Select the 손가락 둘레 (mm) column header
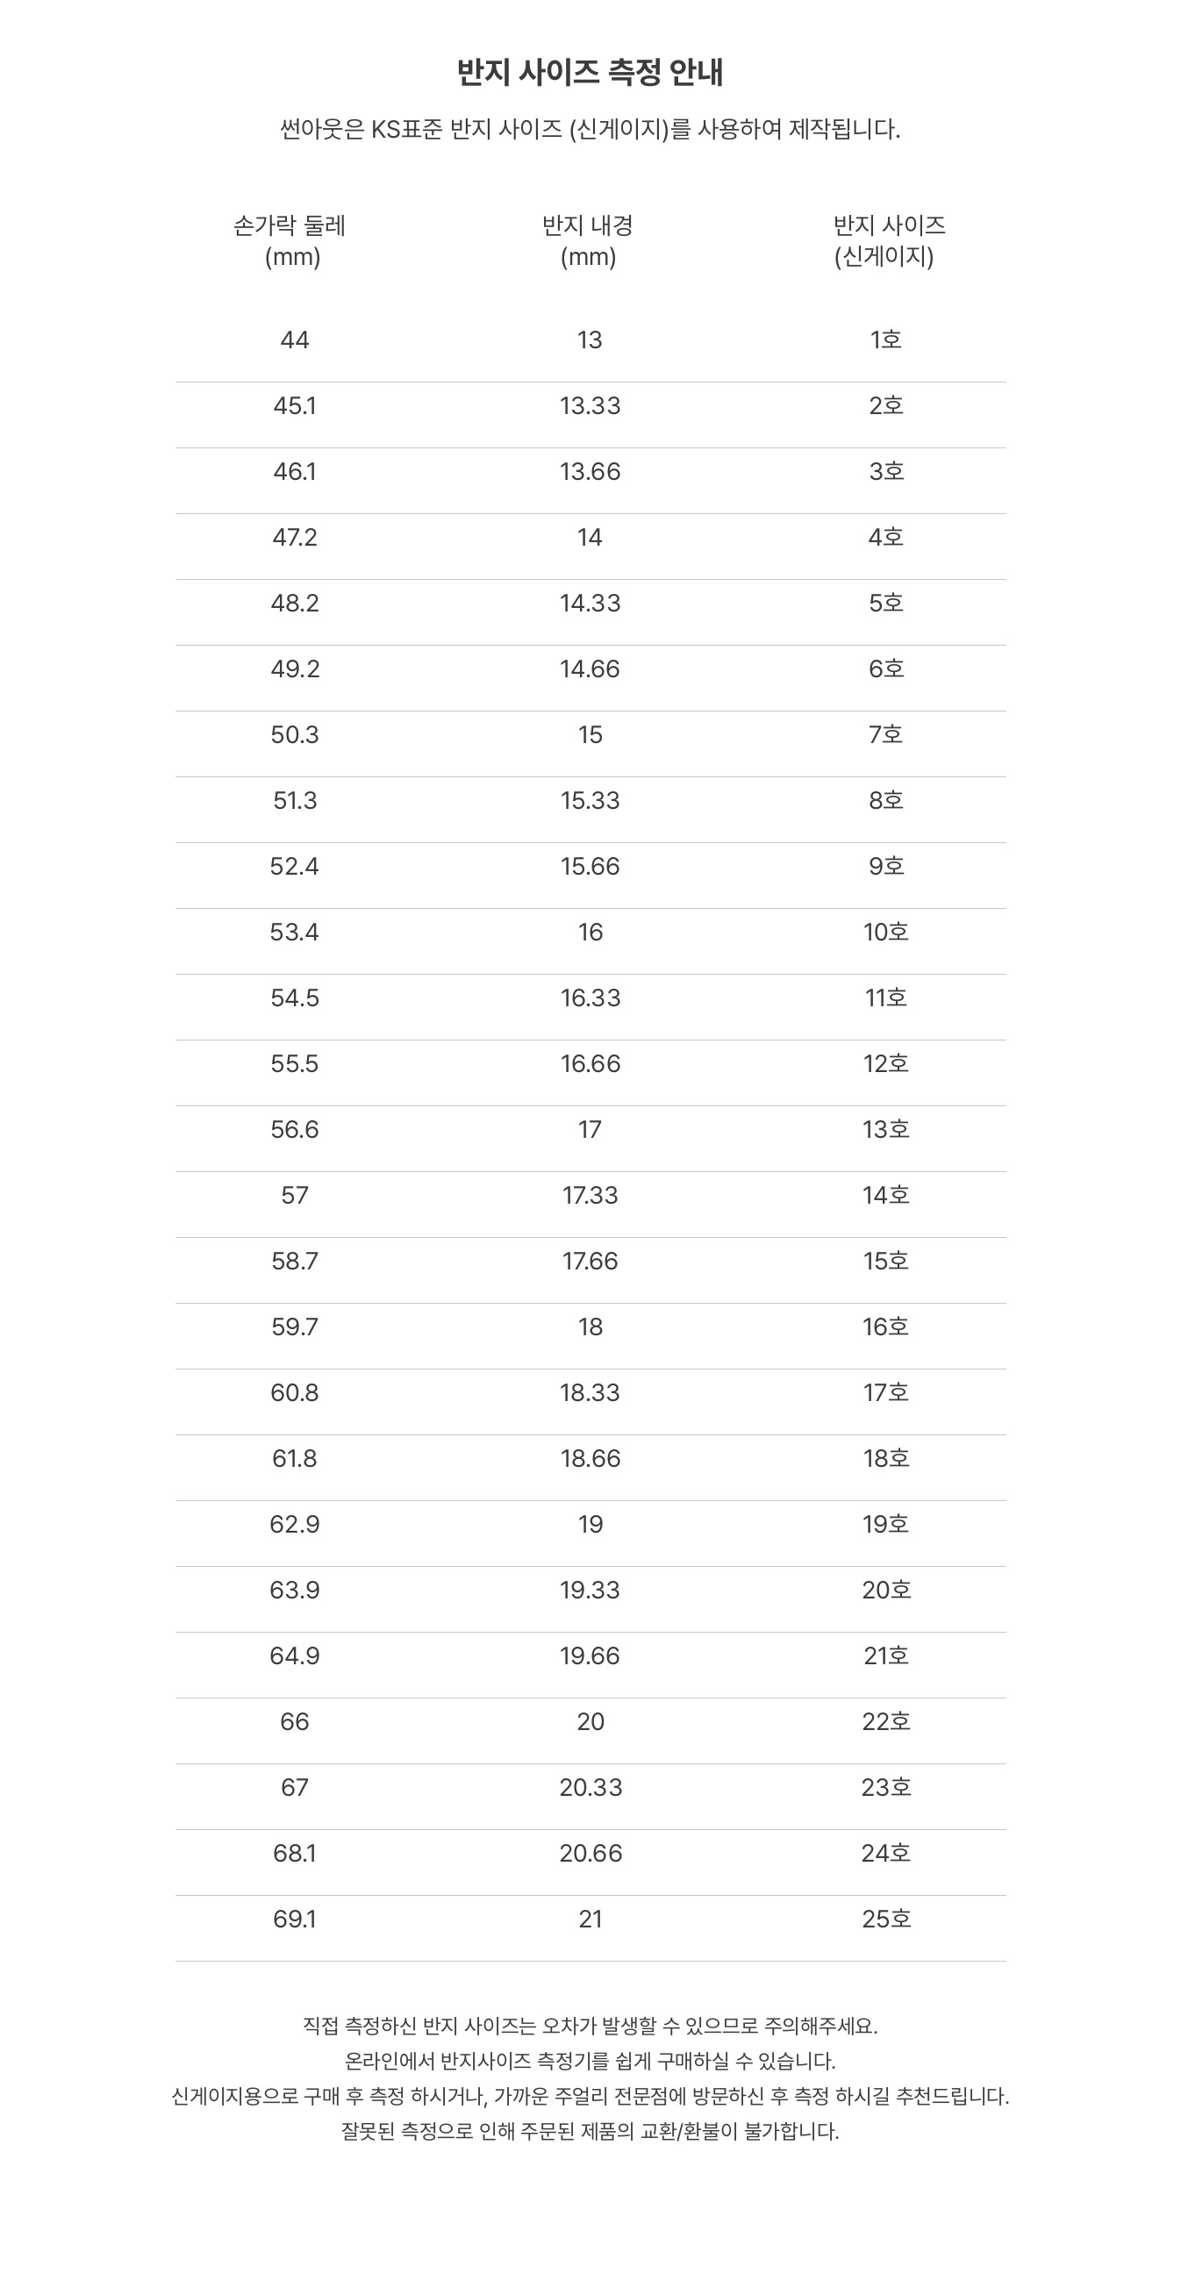1181x2281 pixels. (x=290, y=241)
